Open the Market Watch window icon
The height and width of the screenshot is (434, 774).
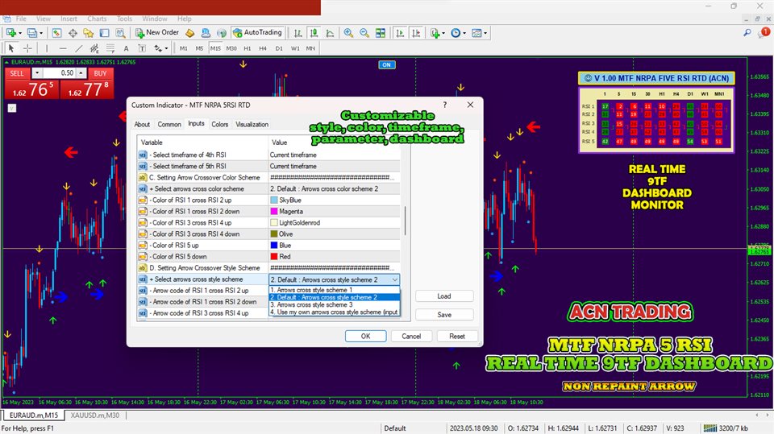click(56, 33)
